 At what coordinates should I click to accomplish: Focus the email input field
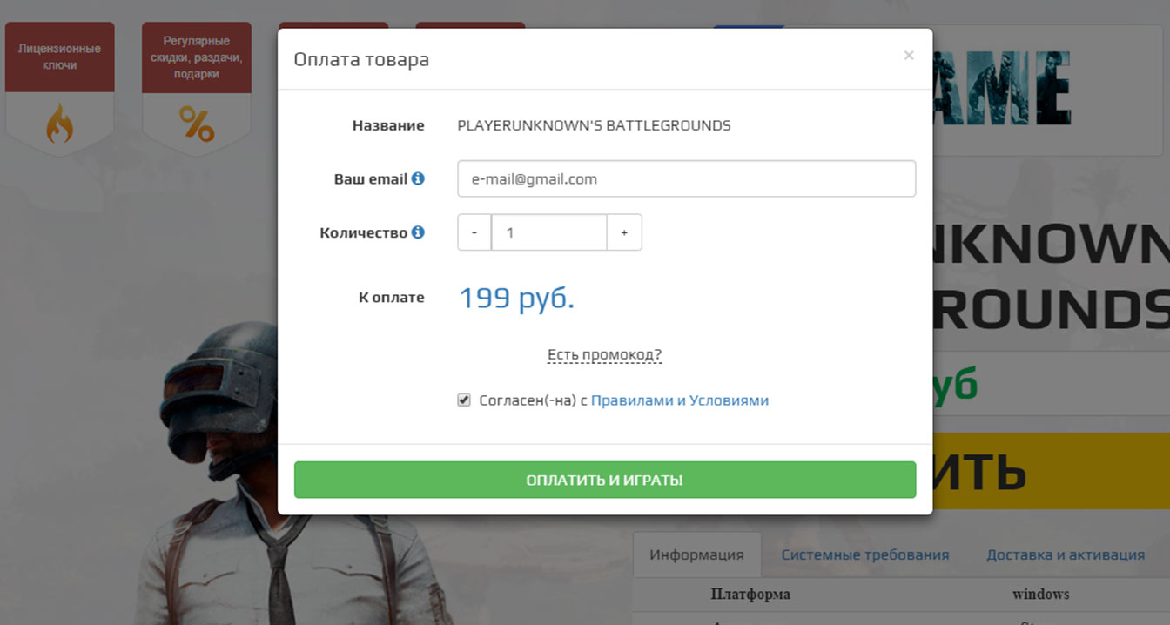(687, 178)
